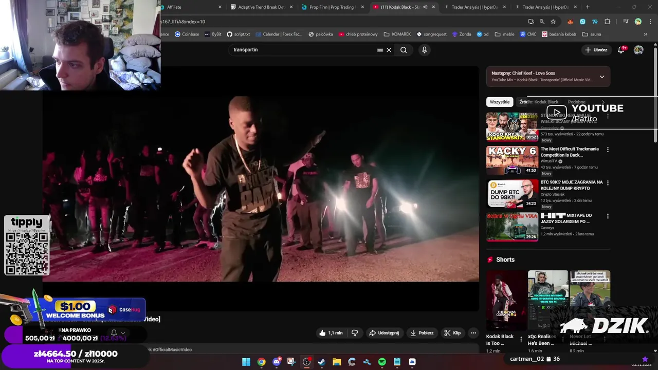The width and height of the screenshot is (658, 370).
Task: Open sauna bookmarks folder
Action: click(592, 34)
